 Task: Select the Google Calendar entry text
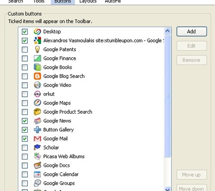pos(61,174)
